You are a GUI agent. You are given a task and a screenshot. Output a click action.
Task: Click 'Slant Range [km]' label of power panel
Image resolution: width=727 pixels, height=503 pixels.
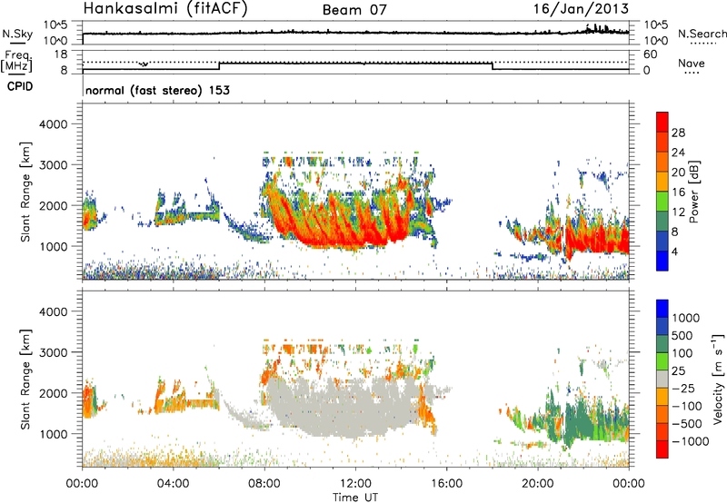[x=25, y=192]
